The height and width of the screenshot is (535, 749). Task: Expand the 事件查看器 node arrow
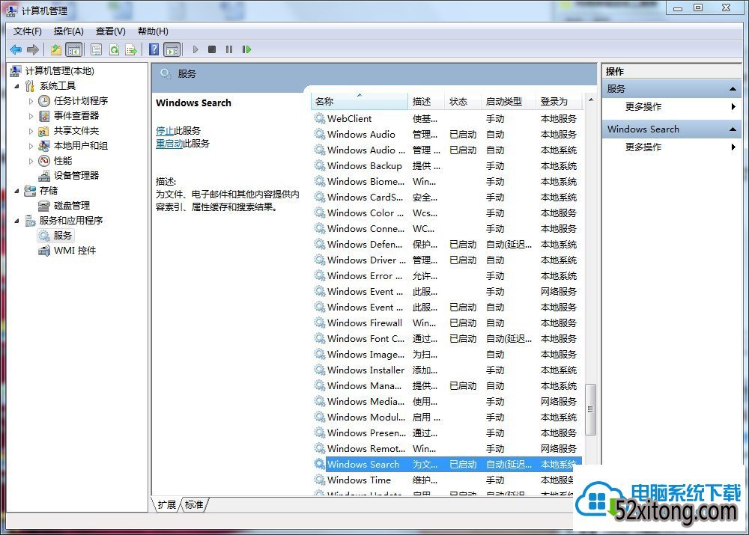31,116
